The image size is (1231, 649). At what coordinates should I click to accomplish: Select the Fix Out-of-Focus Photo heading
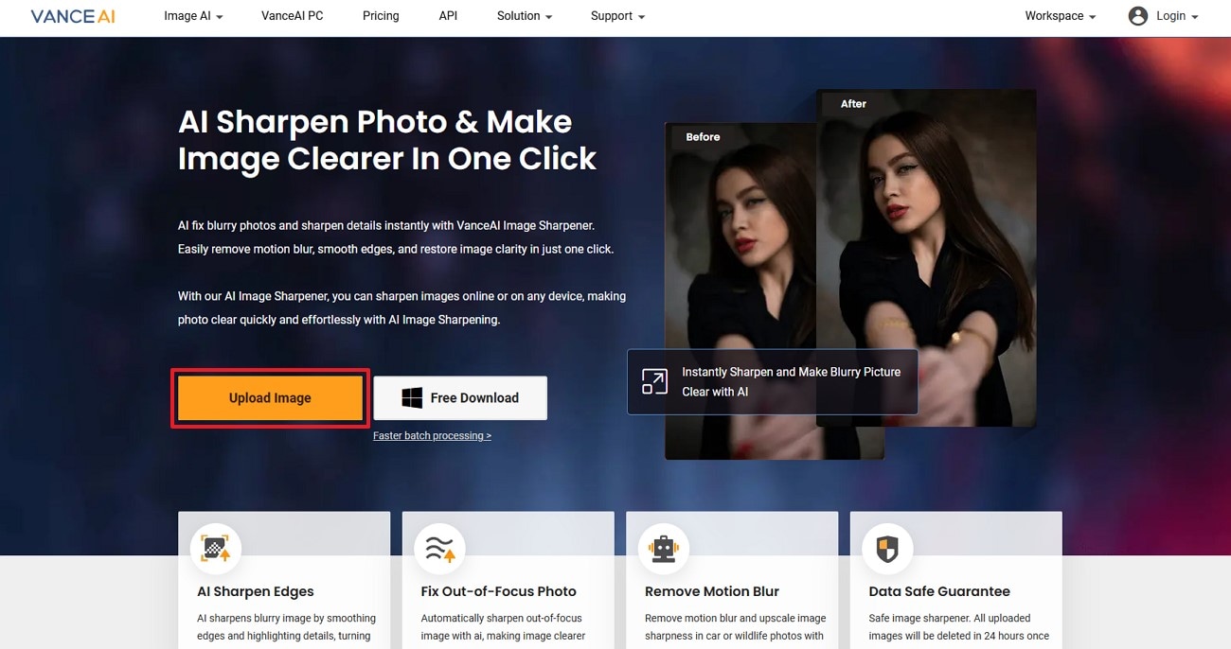(x=499, y=591)
